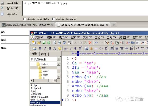Insert line break arrow icon
The image size is (148, 106).
tap(71, 48)
